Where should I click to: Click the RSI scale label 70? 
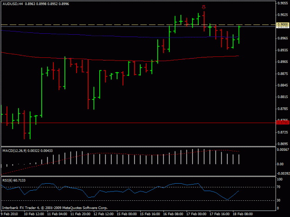tap(279, 187)
